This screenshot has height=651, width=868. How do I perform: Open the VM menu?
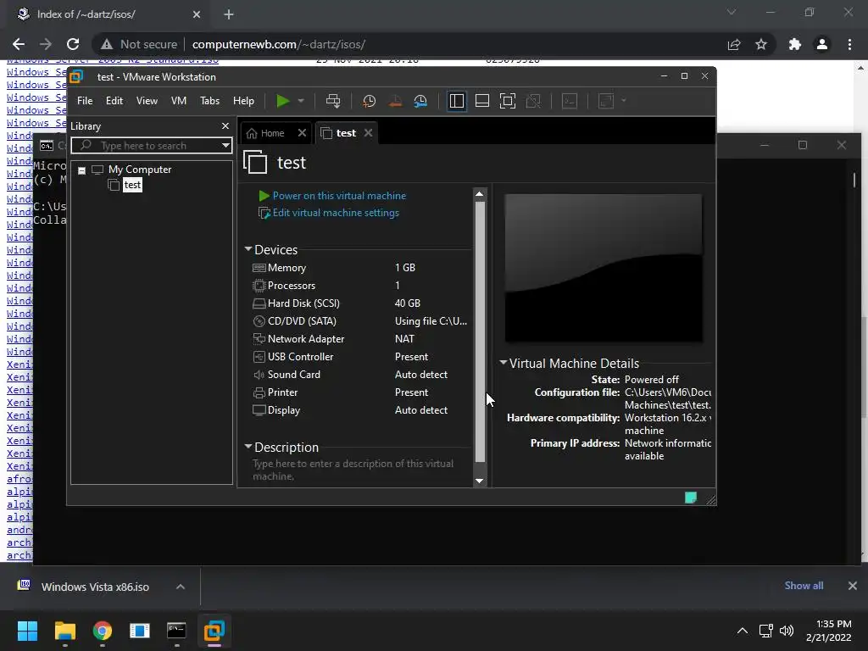pyautogui.click(x=179, y=101)
